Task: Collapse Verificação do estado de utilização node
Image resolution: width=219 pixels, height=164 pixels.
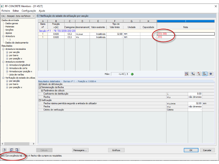Action: click(x=3, y=78)
